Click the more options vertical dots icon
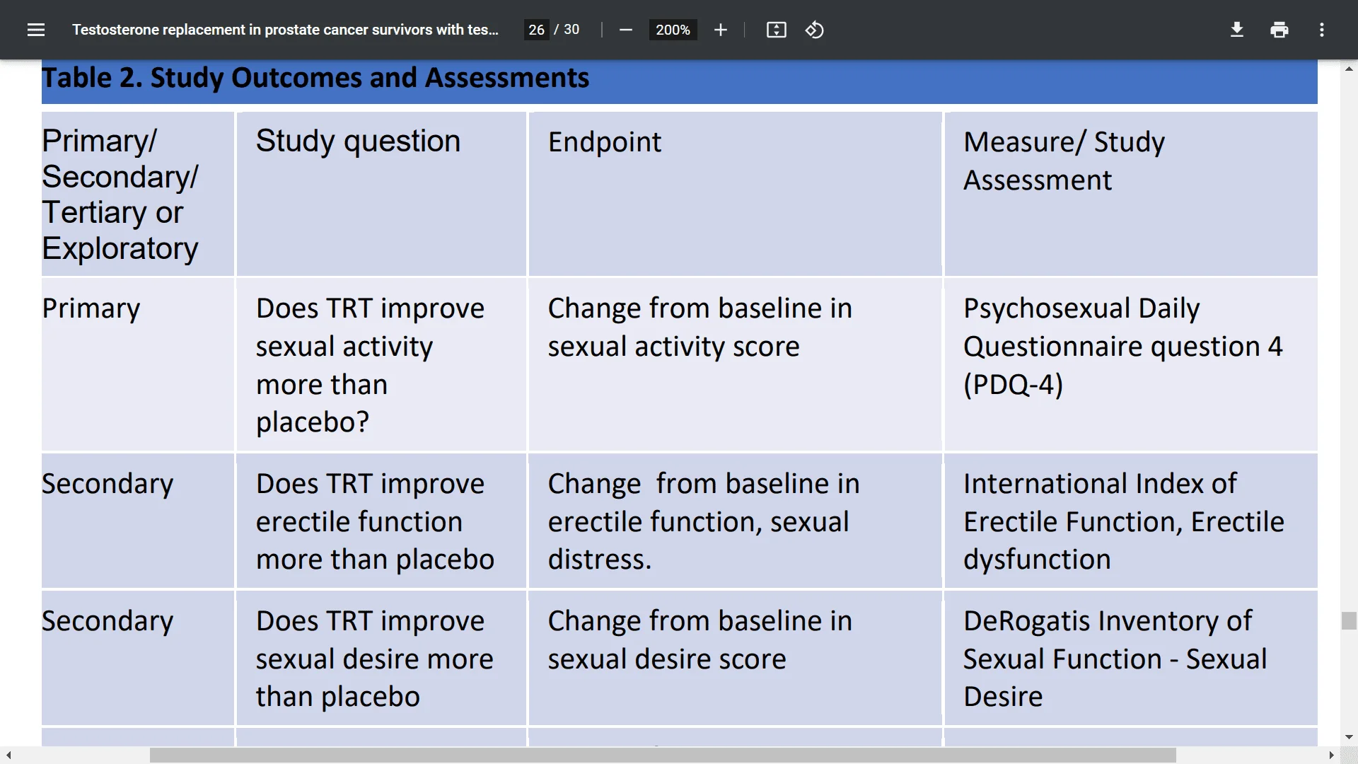Viewport: 1358px width, 764px height. click(x=1323, y=30)
